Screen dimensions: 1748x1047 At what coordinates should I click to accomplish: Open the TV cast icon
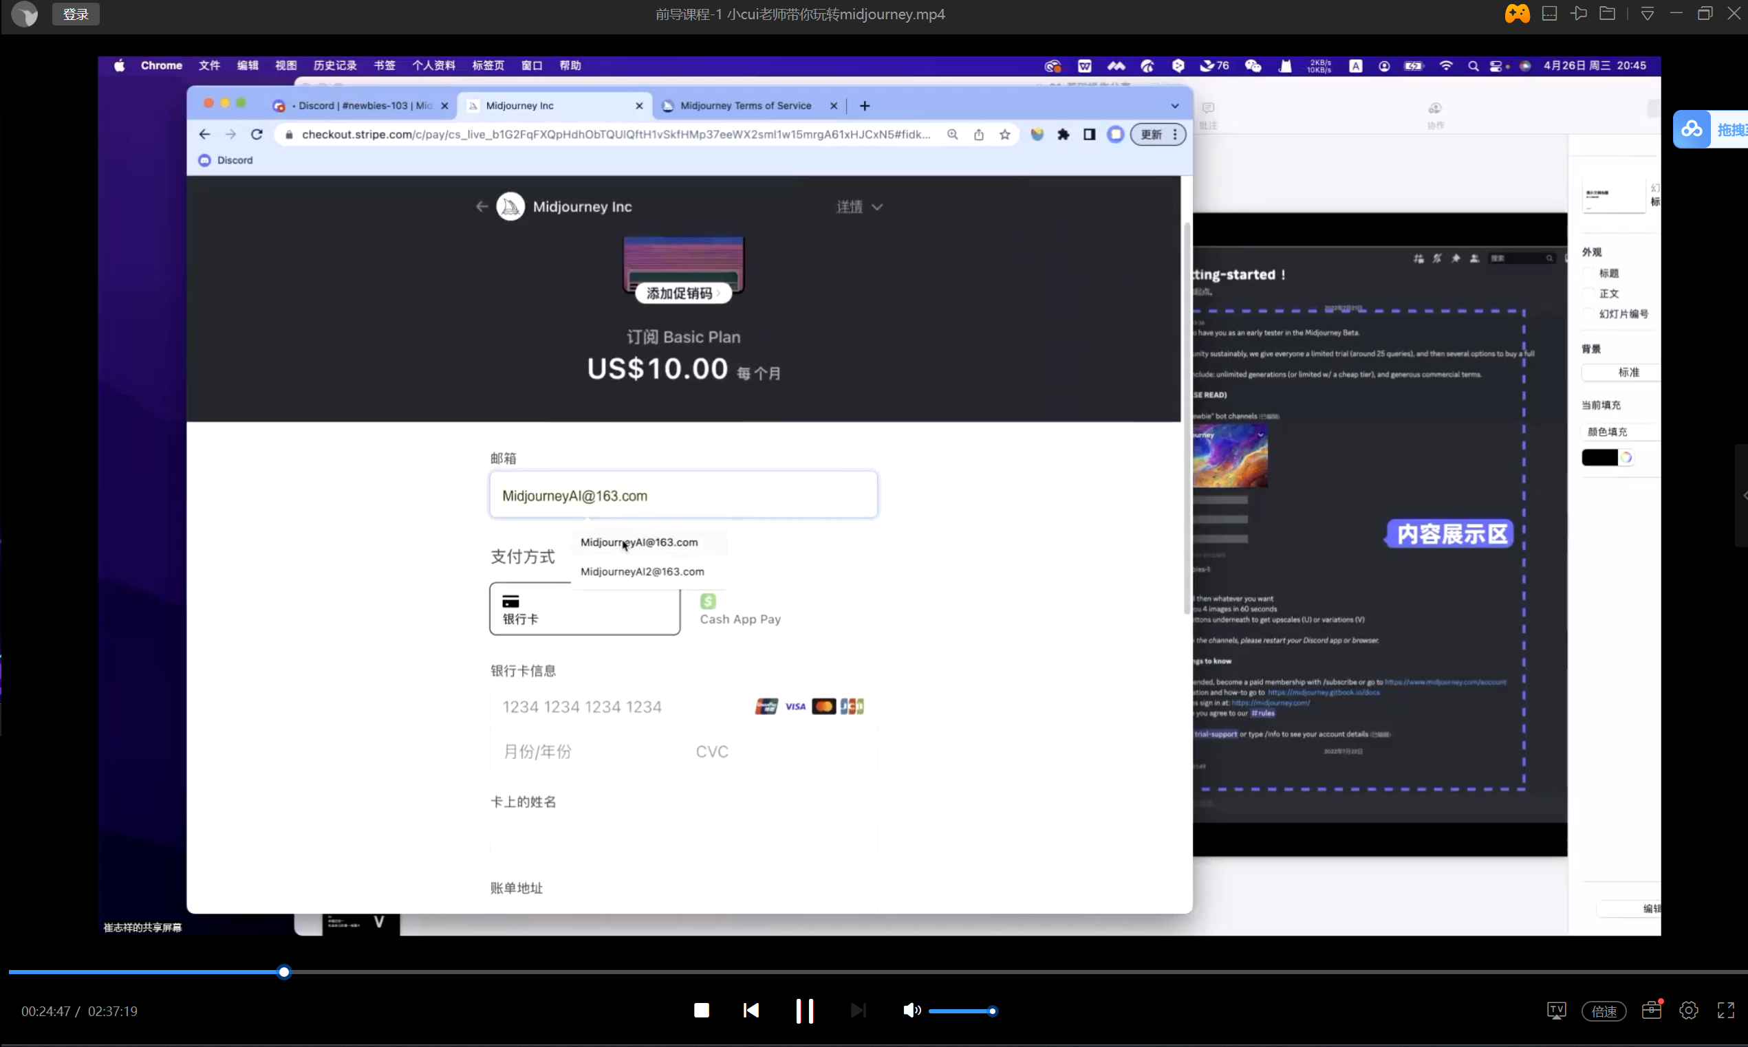1556,1011
